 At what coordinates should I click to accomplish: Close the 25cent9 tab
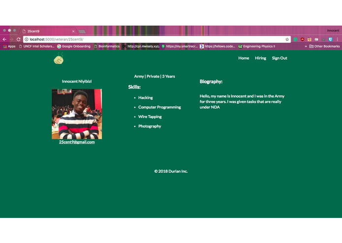[73, 31]
